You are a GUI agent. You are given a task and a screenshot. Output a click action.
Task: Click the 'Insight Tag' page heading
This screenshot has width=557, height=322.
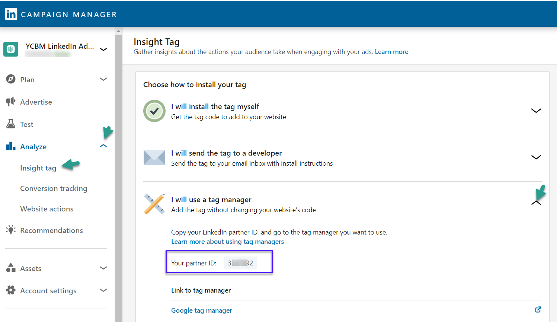(157, 42)
